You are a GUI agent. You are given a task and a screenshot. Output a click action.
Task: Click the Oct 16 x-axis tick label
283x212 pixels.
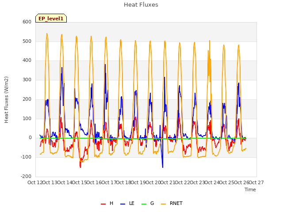(94, 182)
